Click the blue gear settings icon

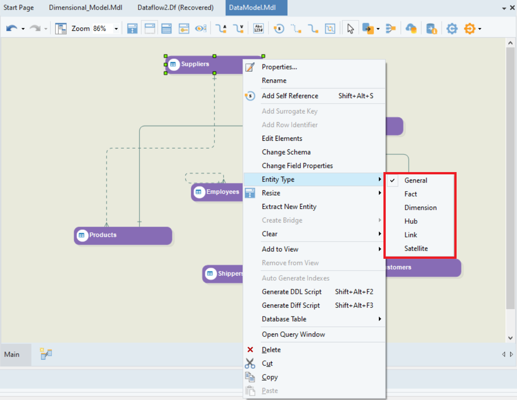click(x=451, y=29)
